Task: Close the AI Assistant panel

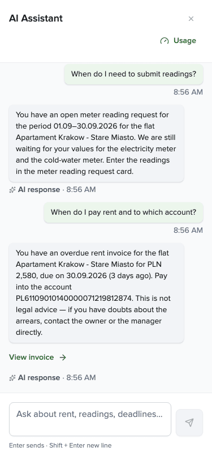Action: (191, 19)
